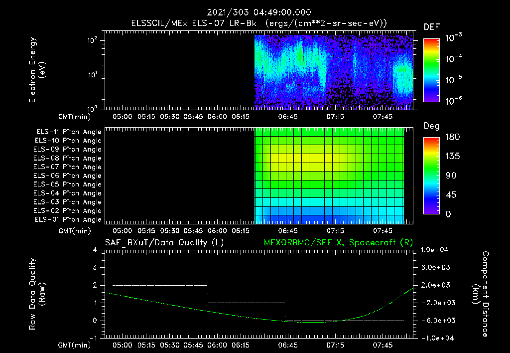510x353 pixels.
Task: Click the ELS-08 Pitch Angle row label
Action: pos(67,158)
